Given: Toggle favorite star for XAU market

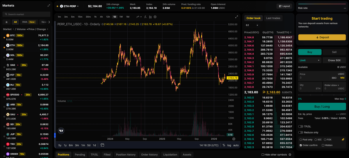Looking at the screenshot, I should (x=4, y=117).
